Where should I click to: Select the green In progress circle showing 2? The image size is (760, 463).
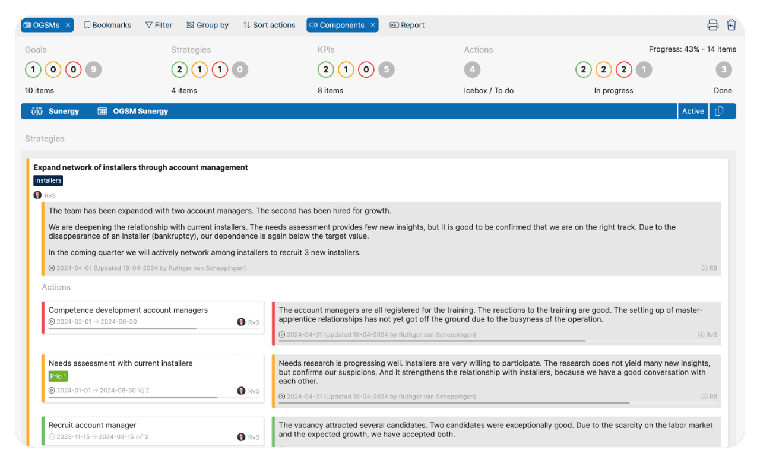(x=584, y=70)
